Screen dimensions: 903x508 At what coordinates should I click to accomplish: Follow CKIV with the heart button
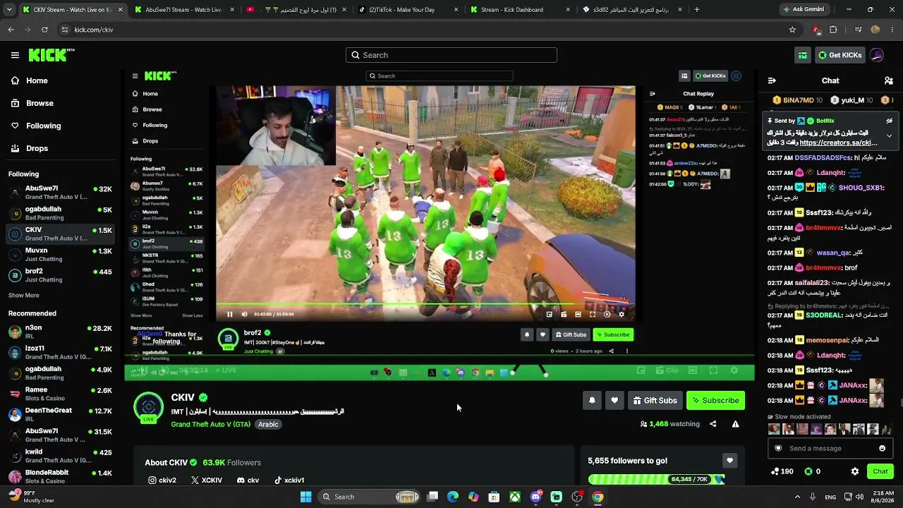tap(614, 400)
